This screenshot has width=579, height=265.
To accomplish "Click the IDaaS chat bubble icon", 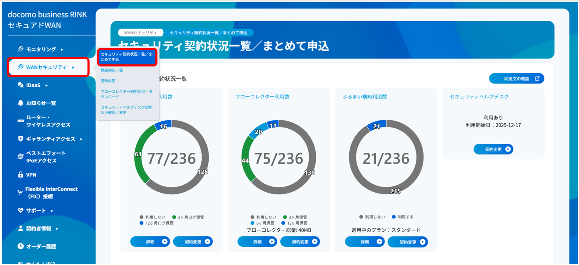I will click(20, 85).
